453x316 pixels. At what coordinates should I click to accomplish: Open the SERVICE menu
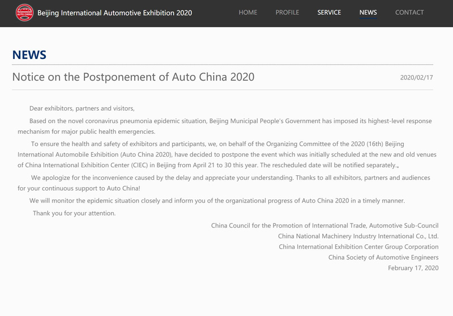[329, 12]
